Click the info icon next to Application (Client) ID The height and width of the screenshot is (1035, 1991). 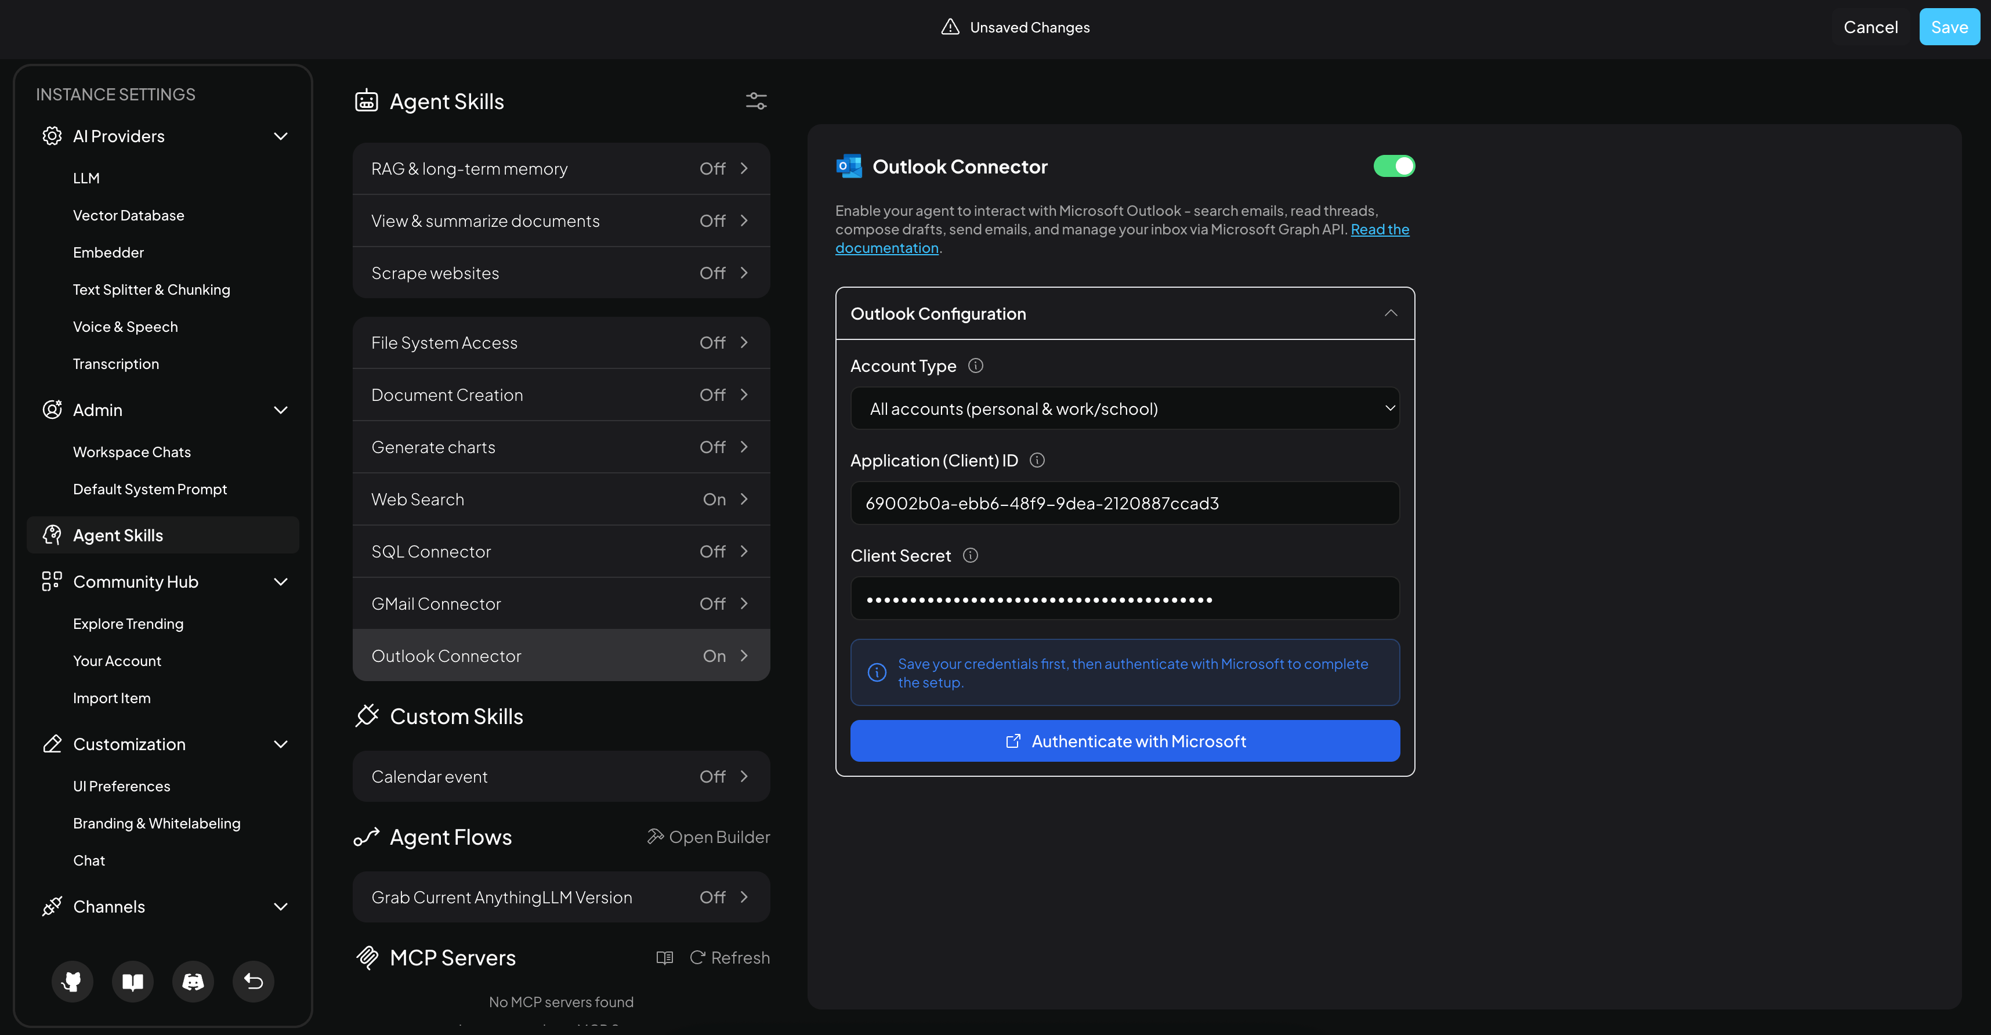point(1037,460)
